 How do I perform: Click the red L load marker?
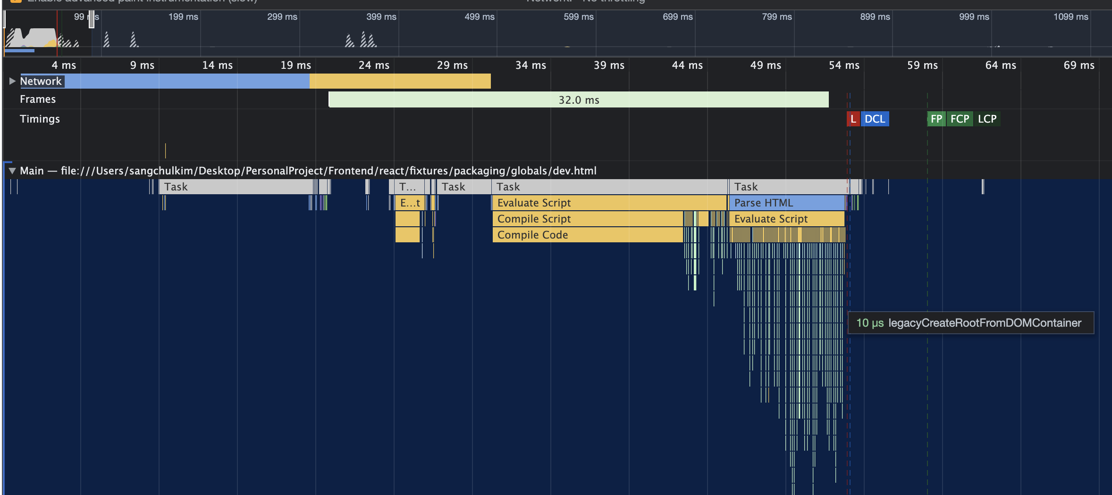(853, 119)
